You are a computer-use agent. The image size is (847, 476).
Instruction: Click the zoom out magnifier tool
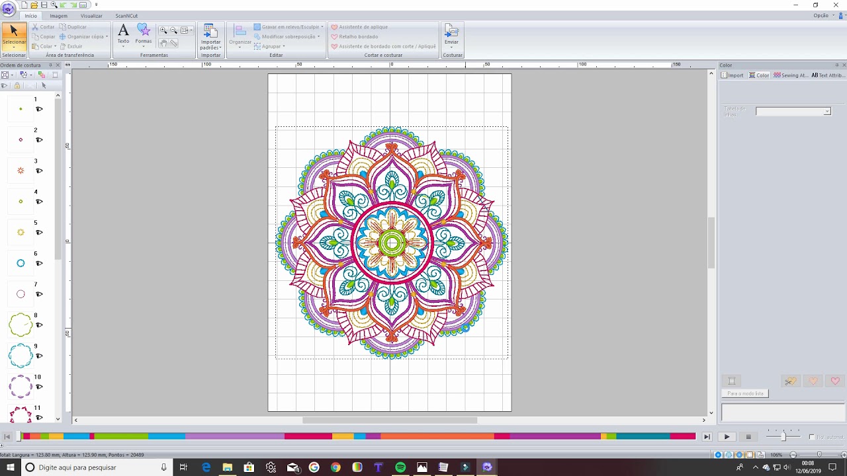(173, 30)
